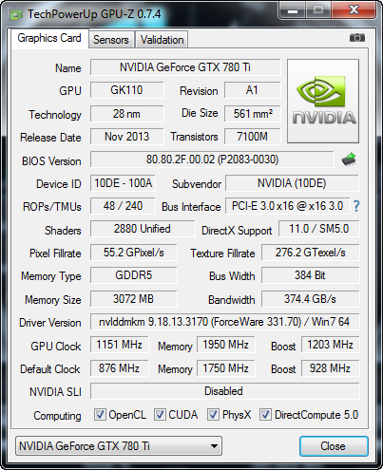Click the Bus Interface question mark
This screenshot has height=470, width=383.
pyautogui.click(x=356, y=206)
